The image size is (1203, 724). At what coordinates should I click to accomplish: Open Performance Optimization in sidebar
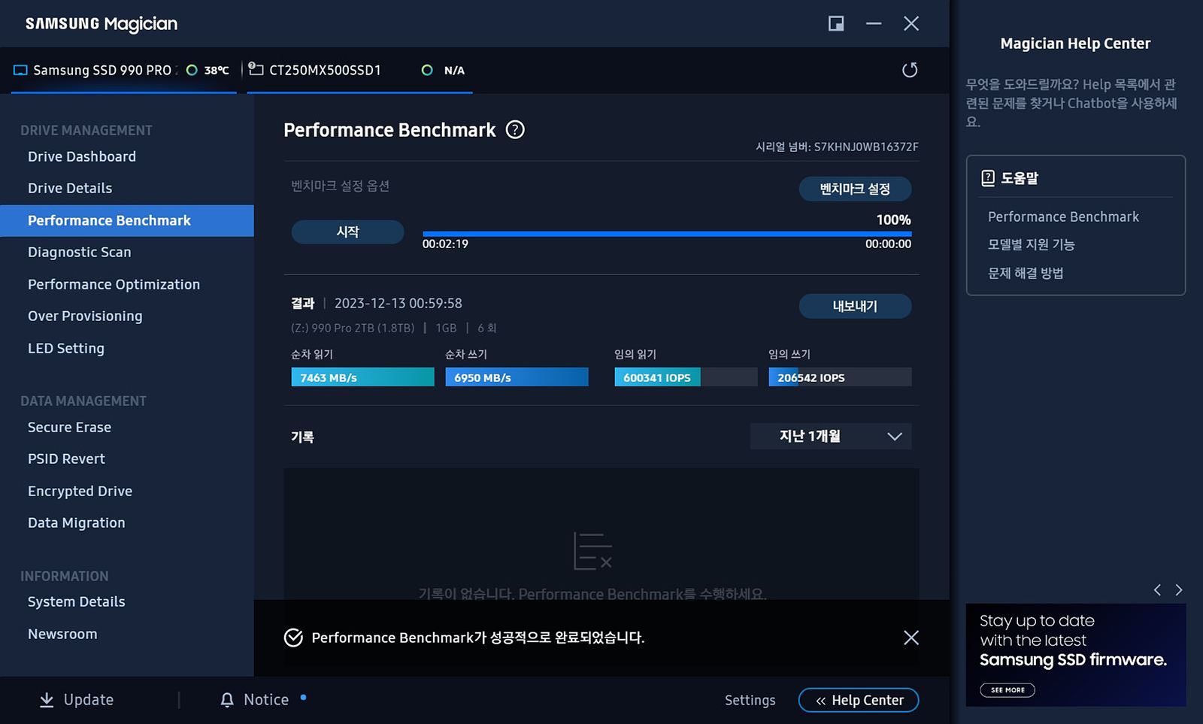point(114,284)
